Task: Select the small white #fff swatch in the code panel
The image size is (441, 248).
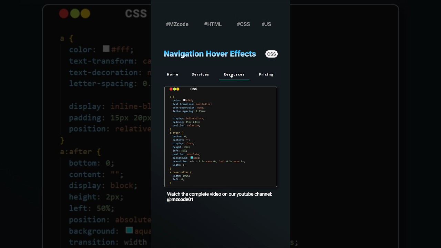Action: click(184, 100)
